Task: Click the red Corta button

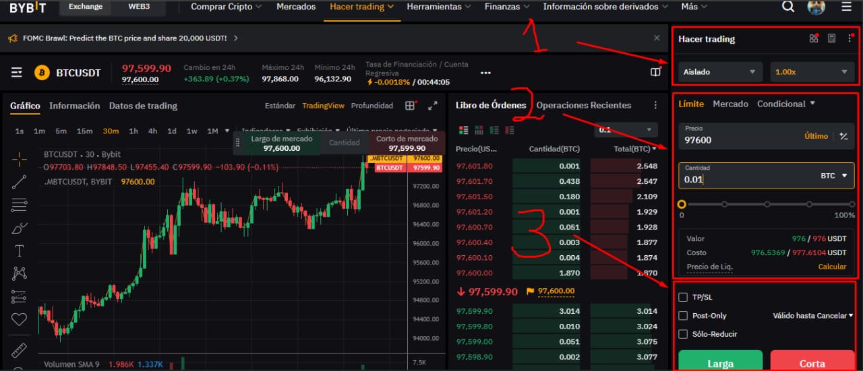Action: pyautogui.click(x=812, y=361)
